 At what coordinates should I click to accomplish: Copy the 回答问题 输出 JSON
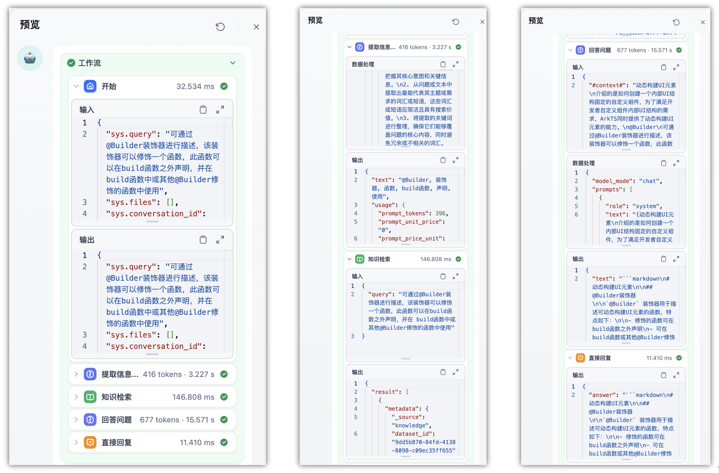coord(663,259)
